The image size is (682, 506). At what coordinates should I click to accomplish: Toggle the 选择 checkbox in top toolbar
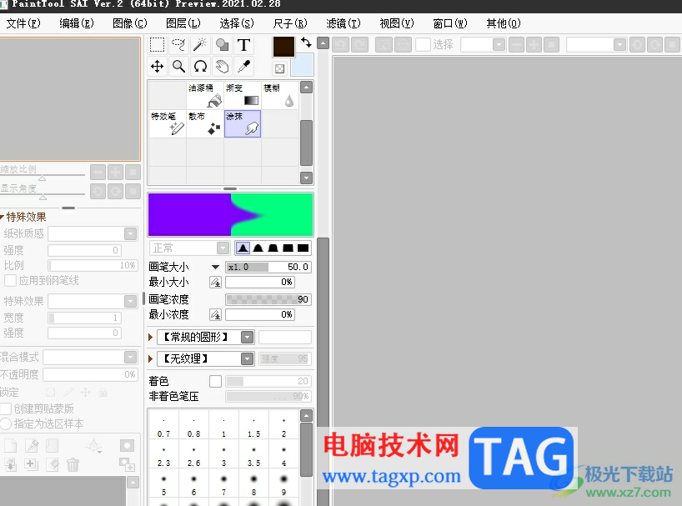click(423, 44)
